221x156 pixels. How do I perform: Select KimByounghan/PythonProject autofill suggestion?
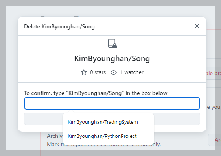(x=108, y=136)
